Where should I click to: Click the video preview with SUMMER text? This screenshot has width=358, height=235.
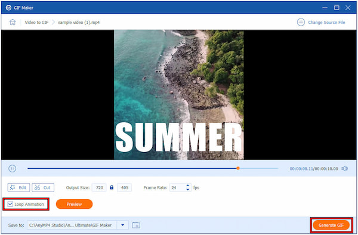coord(179,95)
